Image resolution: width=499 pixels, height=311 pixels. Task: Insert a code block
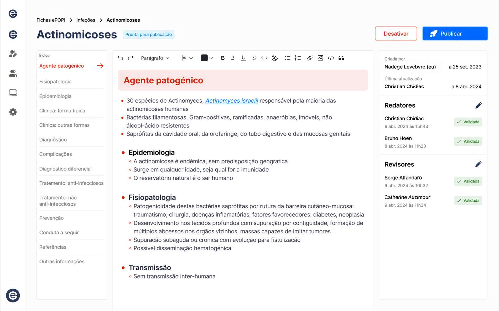pyautogui.click(x=331, y=58)
